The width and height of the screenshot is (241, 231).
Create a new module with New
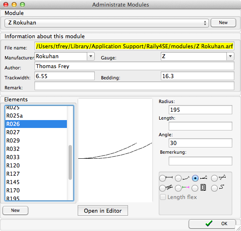pyautogui.click(x=223, y=22)
